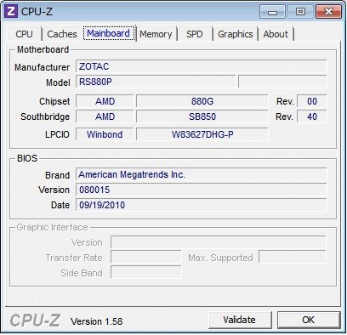Image resolution: width=347 pixels, height=335 pixels.
Task: Click the Validate button
Action: [x=240, y=320]
